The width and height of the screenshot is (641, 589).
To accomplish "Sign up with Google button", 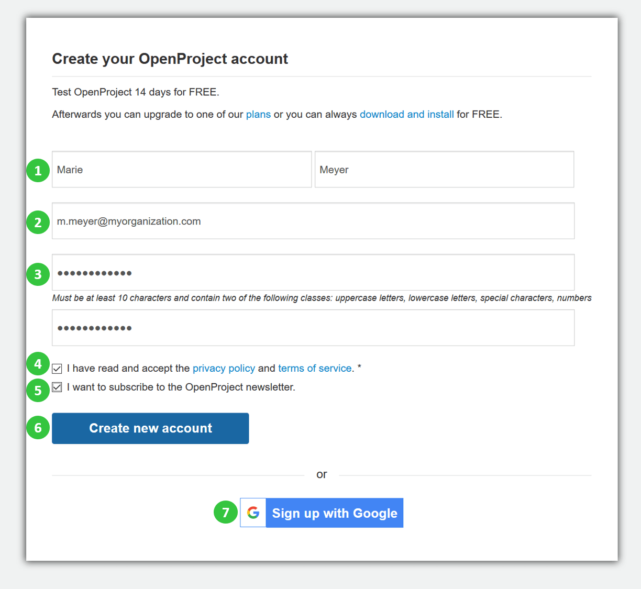I will (334, 513).
